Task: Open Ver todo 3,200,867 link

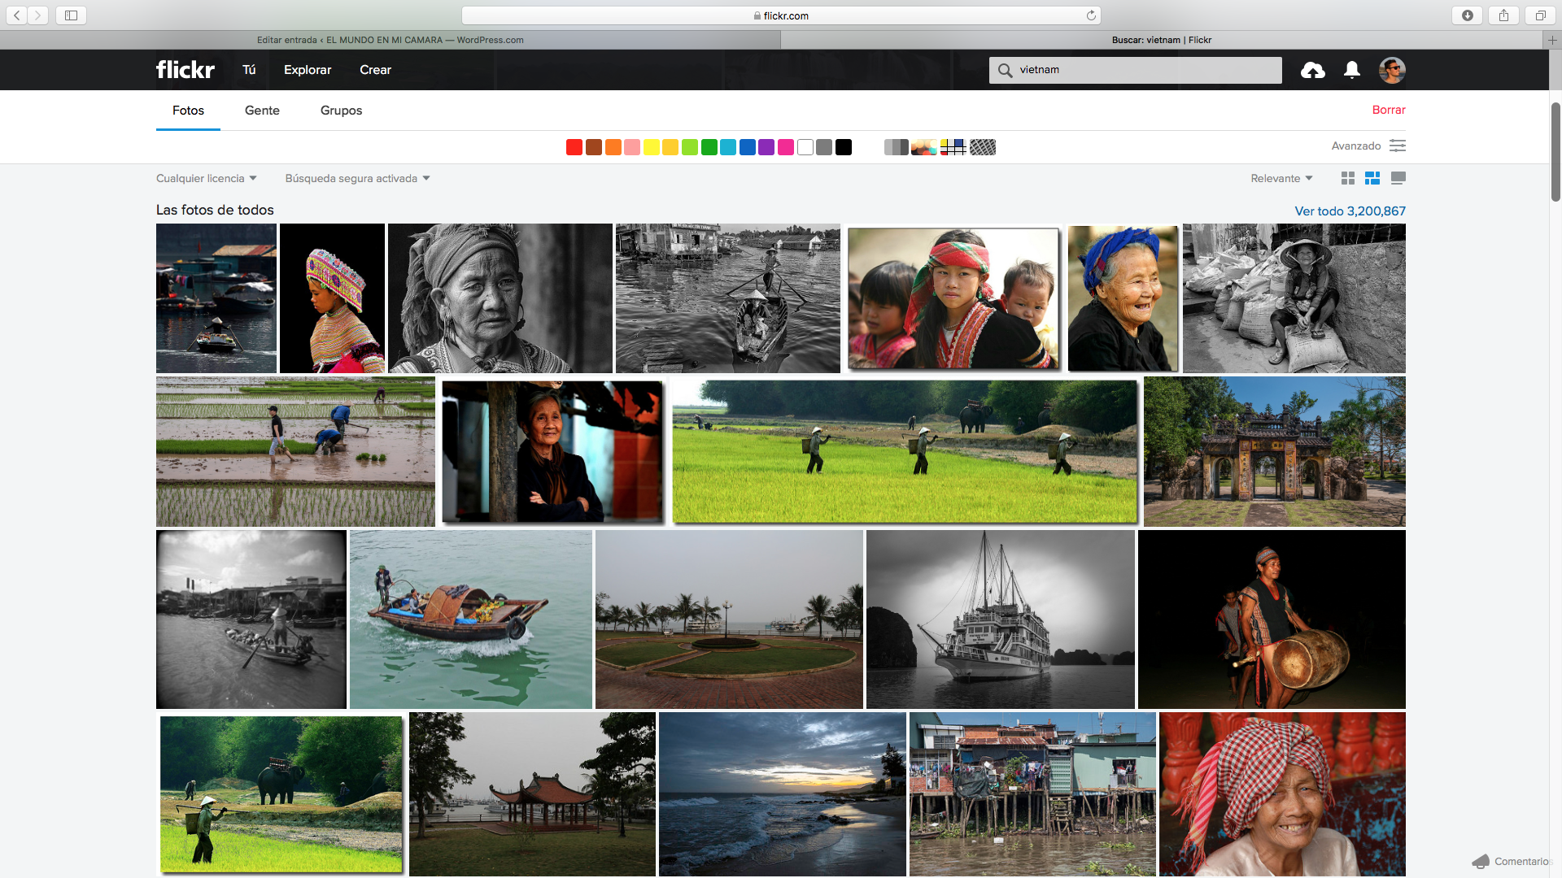Action: (x=1350, y=211)
